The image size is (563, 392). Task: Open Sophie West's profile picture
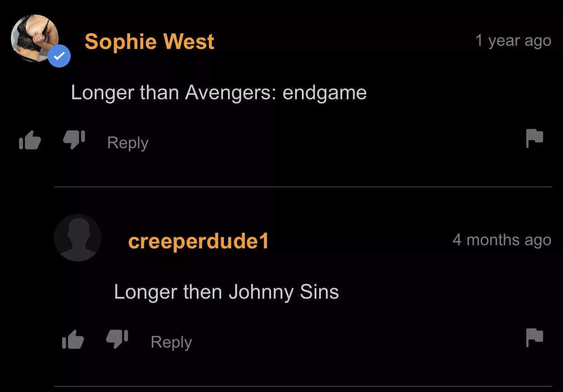pyautogui.click(x=35, y=38)
